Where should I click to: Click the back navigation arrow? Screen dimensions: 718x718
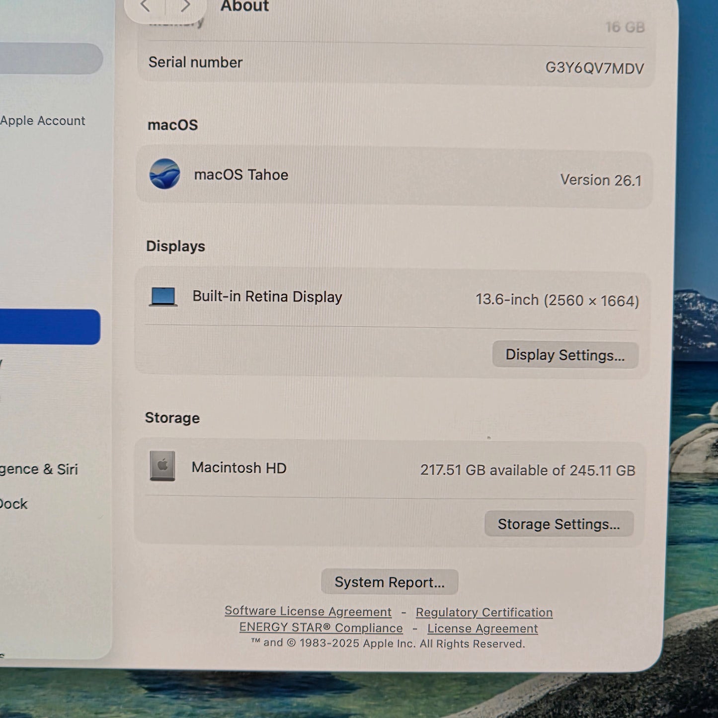[x=146, y=6]
